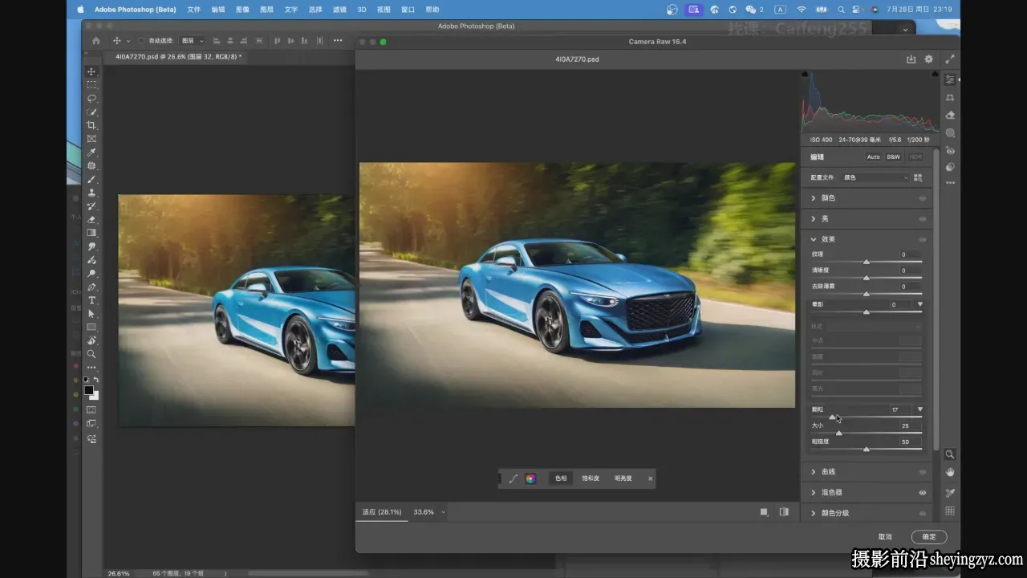Select the Path Selection arrow tool

91,314
